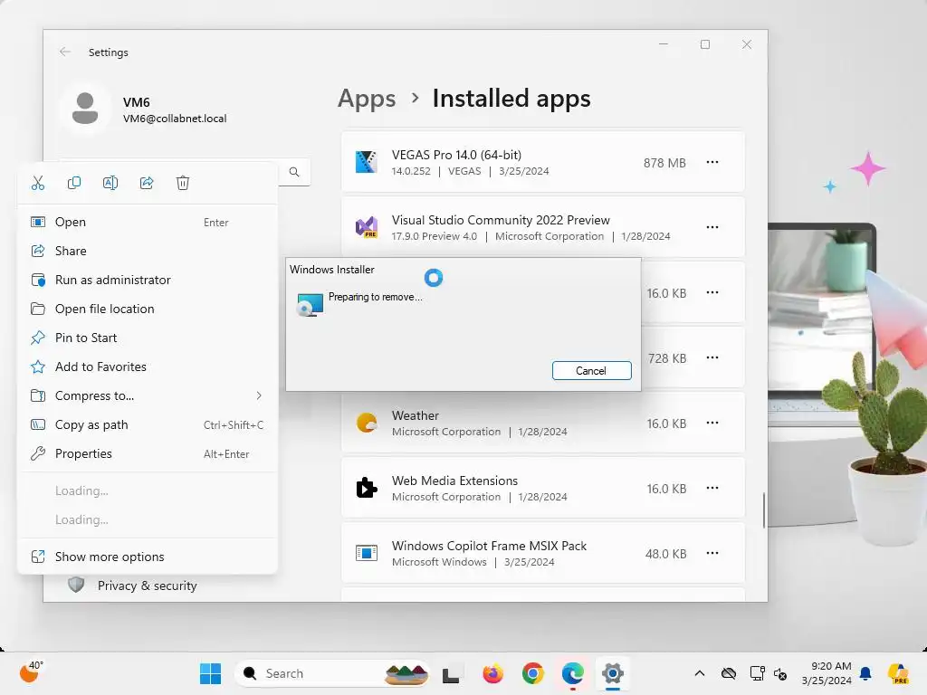Cancel the Windows Installer removal

point(591,370)
